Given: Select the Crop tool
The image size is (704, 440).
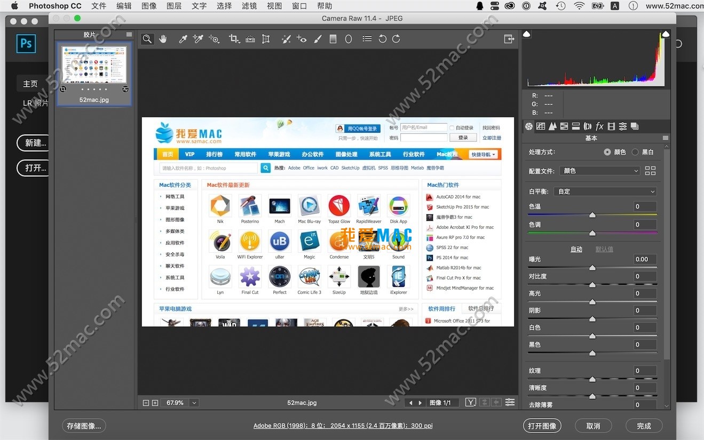Looking at the screenshot, I should (x=234, y=39).
